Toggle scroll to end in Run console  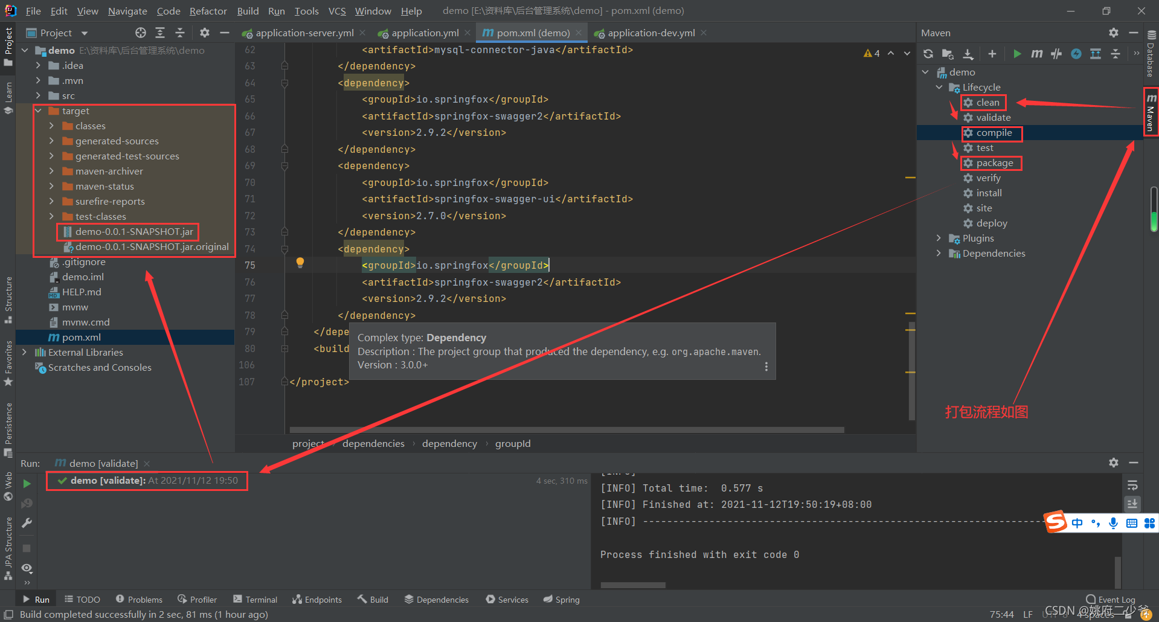click(1132, 504)
